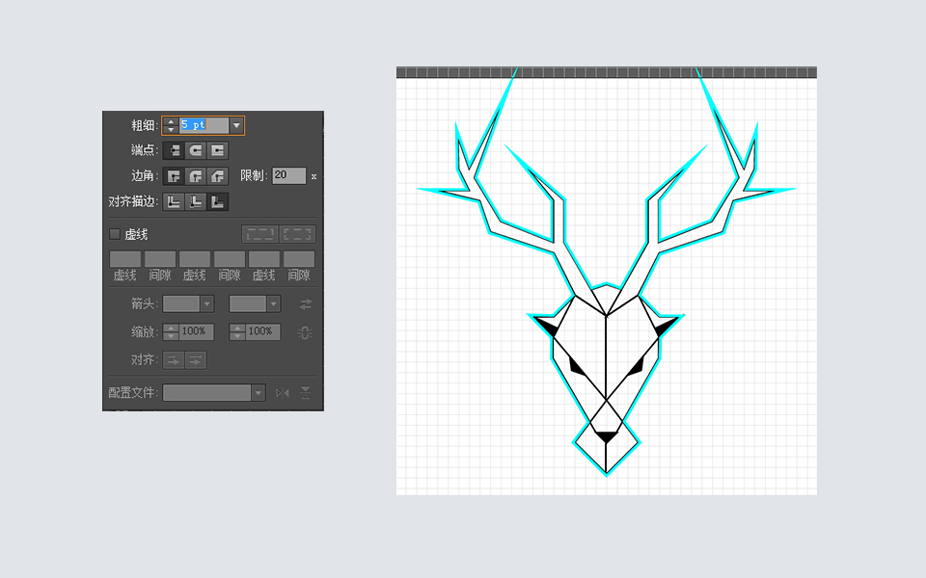Click the first 虚线 dash value field
The height and width of the screenshot is (578, 926).
(125, 259)
